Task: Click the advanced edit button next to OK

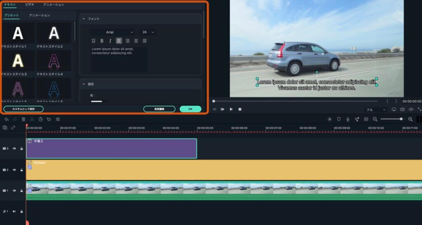Action: 159,109
